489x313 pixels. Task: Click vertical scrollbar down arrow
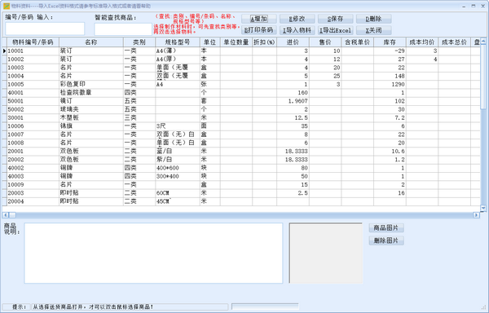[483, 208]
